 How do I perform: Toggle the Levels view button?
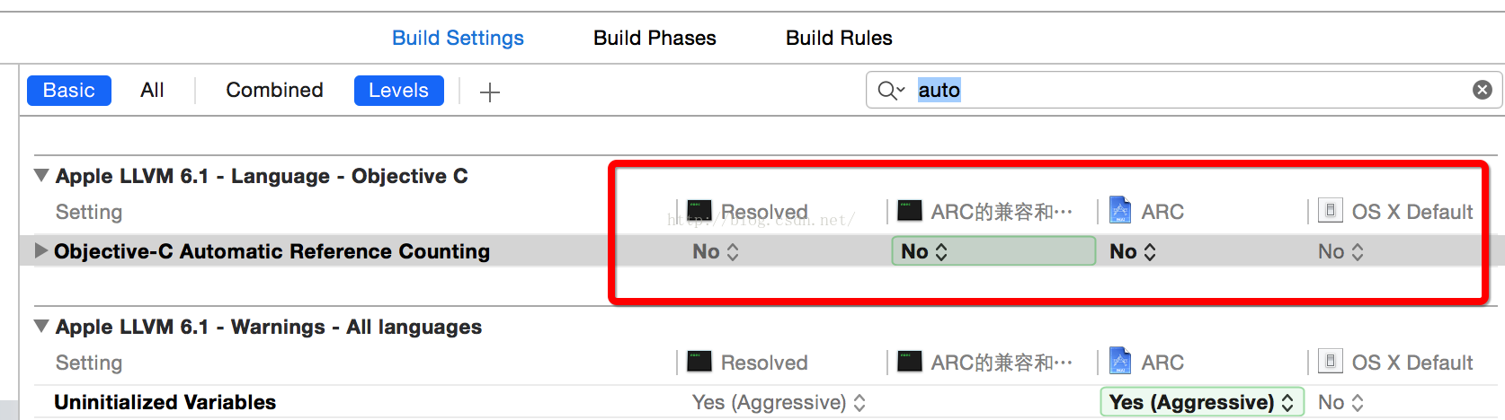pyautogui.click(x=399, y=91)
